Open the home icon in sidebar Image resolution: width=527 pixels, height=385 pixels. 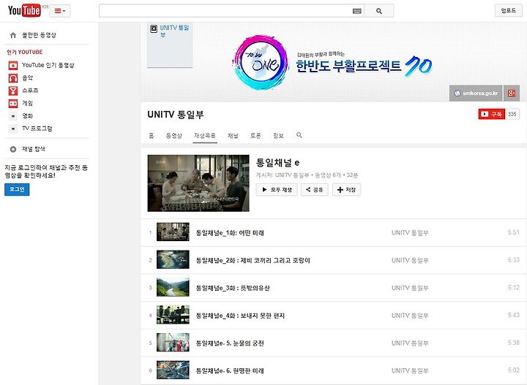click(x=13, y=35)
